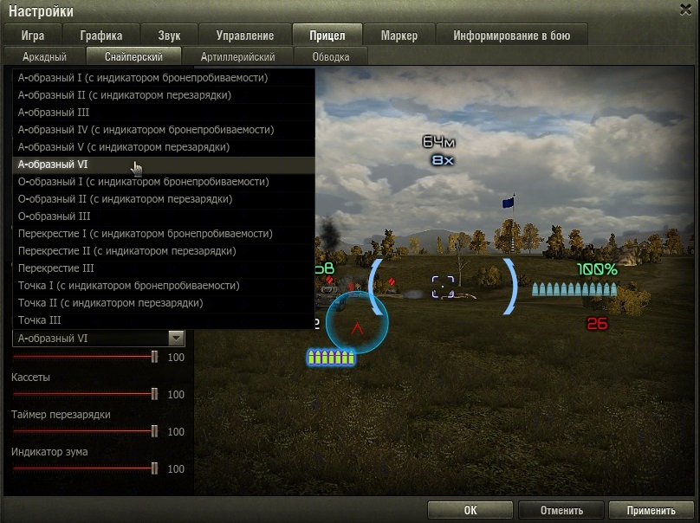Click the red 26 counter
700x523 pixels.
(x=597, y=324)
